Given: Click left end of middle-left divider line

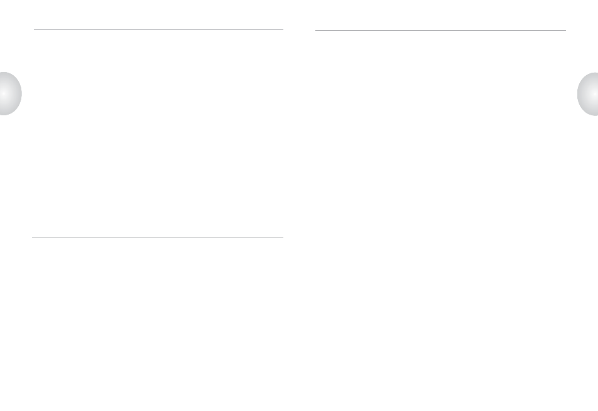Looking at the screenshot, I should point(33,237).
